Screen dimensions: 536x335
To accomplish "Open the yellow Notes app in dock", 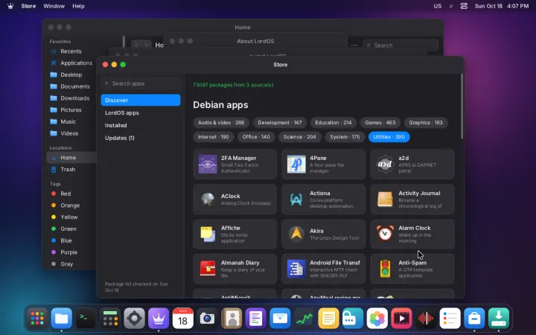I will [328, 319].
